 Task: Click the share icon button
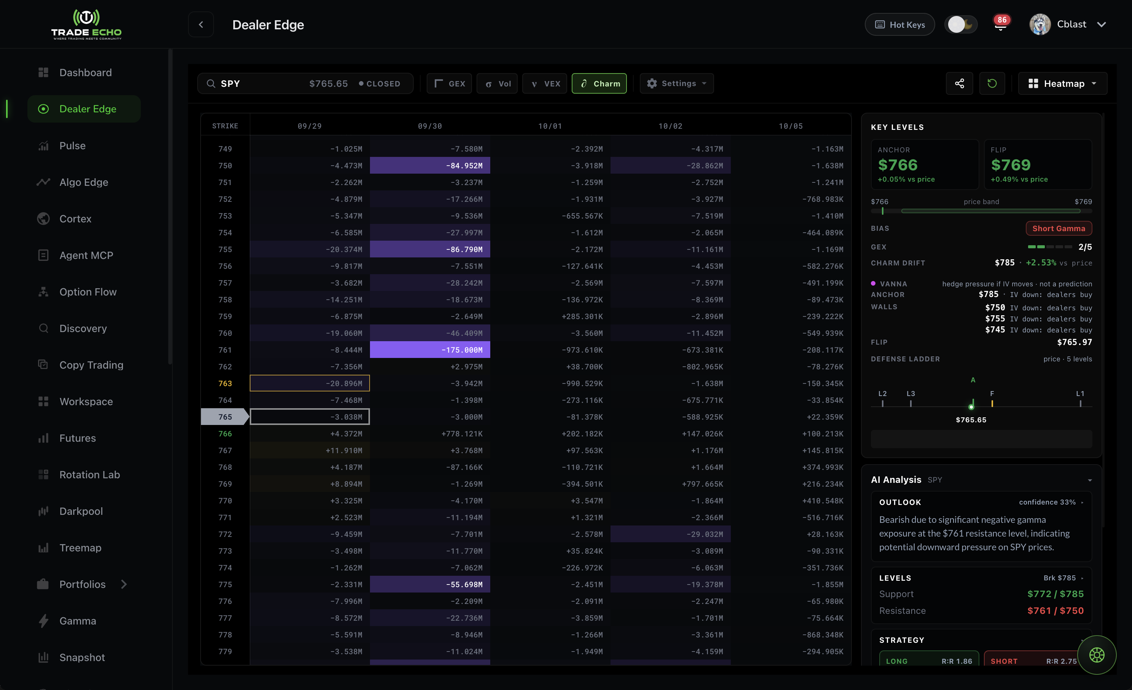[x=959, y=83]
